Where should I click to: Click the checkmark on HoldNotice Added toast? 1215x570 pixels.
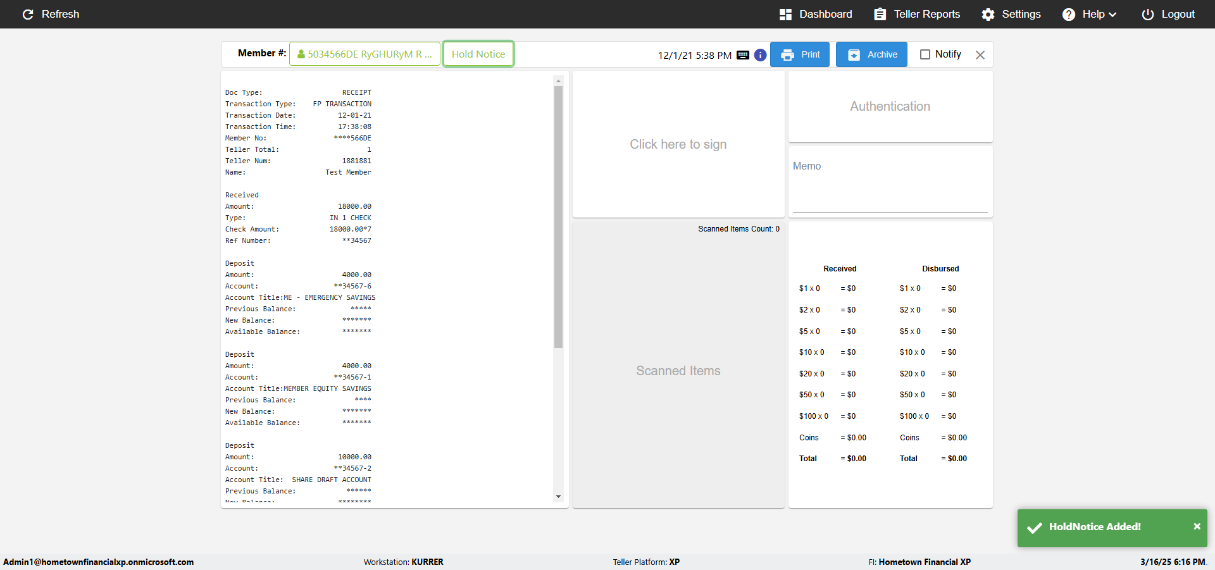pyautogui.click(x=1035, y=528)
